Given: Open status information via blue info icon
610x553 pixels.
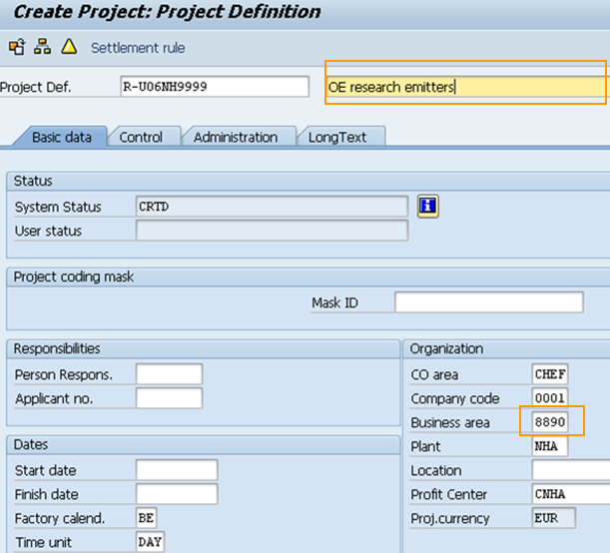Looking at the screenshot, I should [x=428, y=207].
